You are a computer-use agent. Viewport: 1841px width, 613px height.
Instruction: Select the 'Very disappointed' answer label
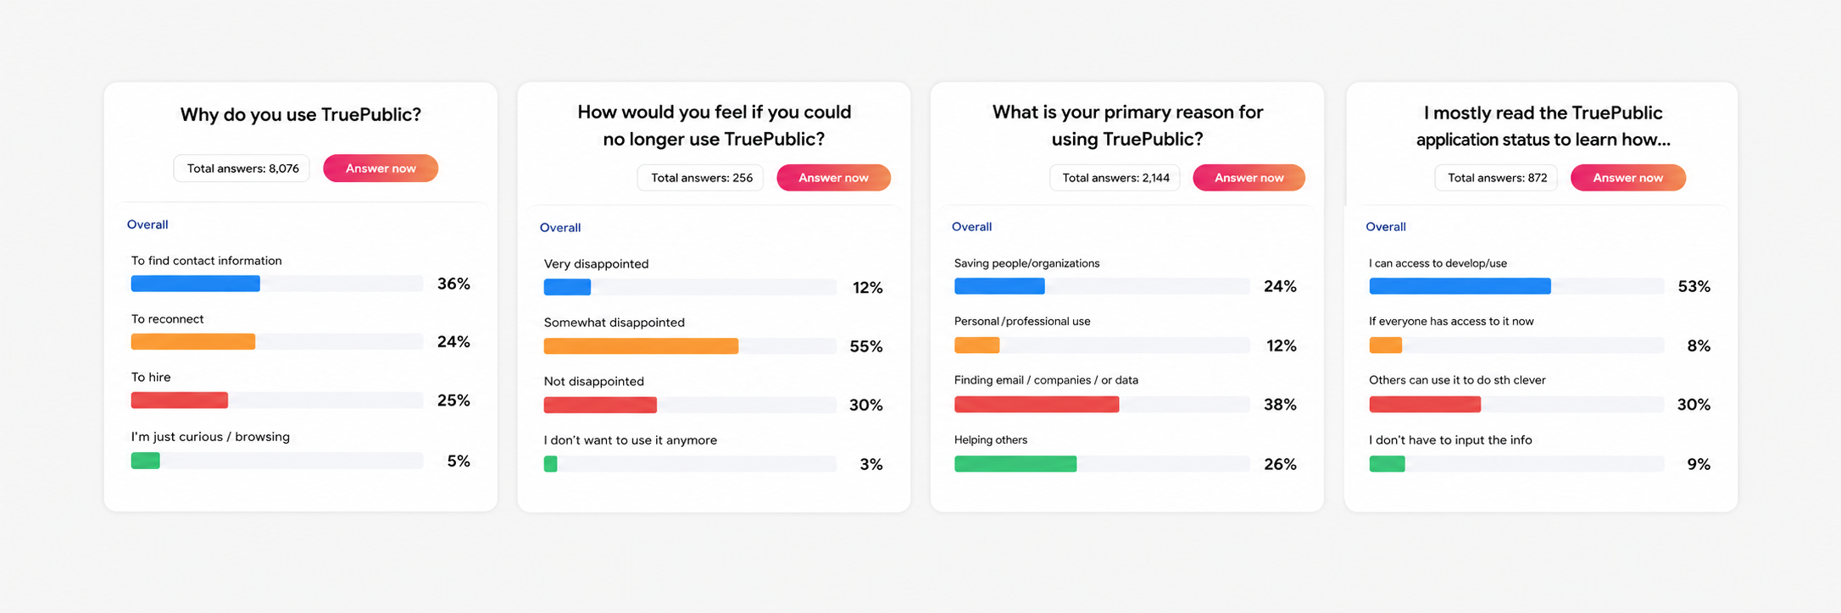[596, 264]
